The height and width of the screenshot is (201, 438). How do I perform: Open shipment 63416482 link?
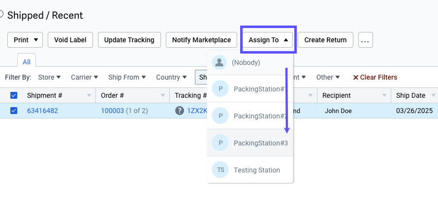[42, 111]
